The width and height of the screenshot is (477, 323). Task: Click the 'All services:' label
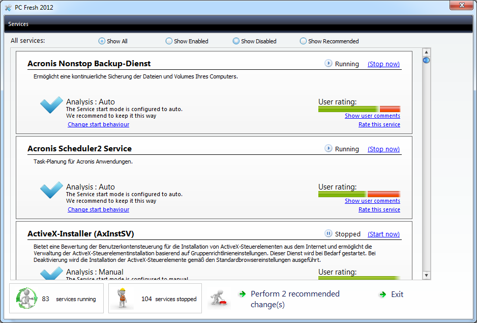pyautogui.click(x=27, y=41)
